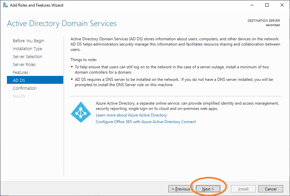The image size is (290, 196).
Task: Minimize the Add Roles and Features Wizard
Action: [x=252, y=5]
